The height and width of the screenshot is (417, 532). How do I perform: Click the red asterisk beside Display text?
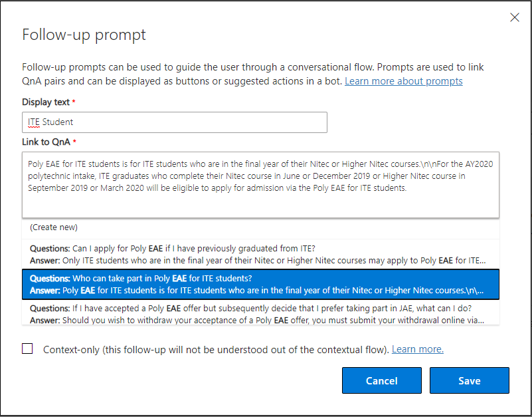74,101
